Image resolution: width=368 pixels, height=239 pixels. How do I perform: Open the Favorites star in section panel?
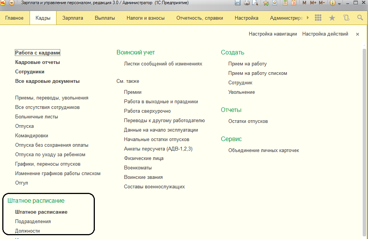[332, 18]
